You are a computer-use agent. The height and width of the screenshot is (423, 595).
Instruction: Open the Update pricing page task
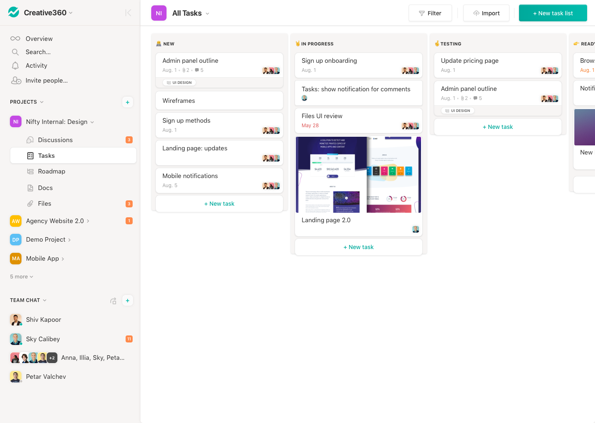pos(498,65)
